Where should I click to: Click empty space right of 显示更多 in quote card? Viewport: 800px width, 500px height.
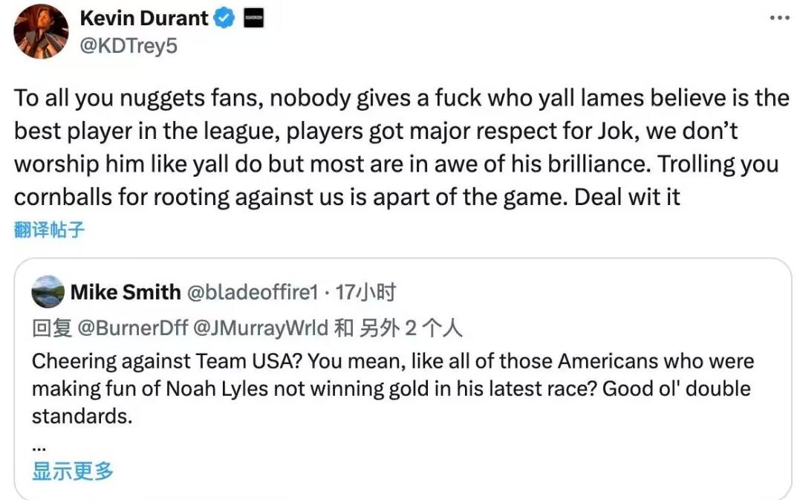pyautogui.click(x=446, y=470)
